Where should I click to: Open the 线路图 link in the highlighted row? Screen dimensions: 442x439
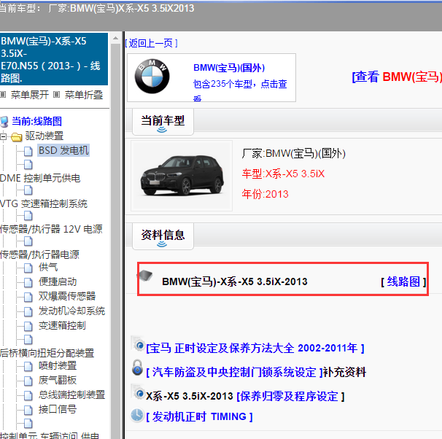[403, 281]
